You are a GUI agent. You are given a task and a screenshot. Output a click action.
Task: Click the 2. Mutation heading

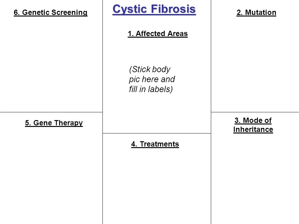[x=256, y=12]
